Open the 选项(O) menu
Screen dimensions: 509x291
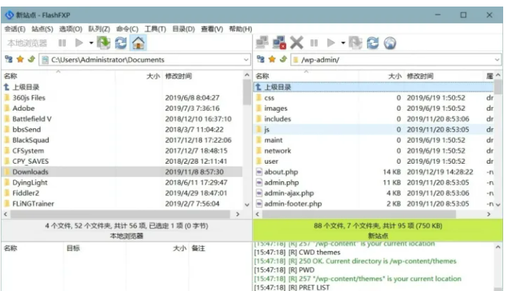click(x=71, y=29)
